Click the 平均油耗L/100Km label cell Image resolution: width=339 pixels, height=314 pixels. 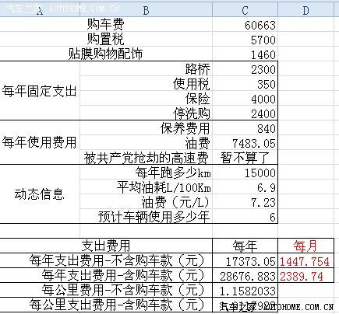click(x=146, y=187)
